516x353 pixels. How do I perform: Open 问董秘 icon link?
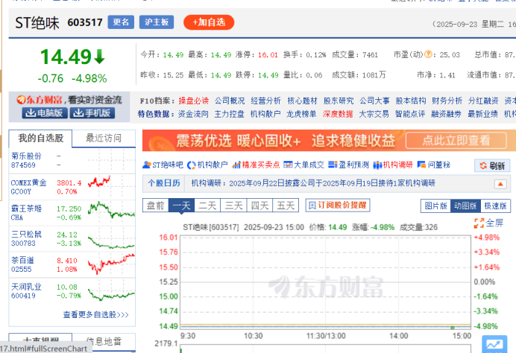click(434, 165)
